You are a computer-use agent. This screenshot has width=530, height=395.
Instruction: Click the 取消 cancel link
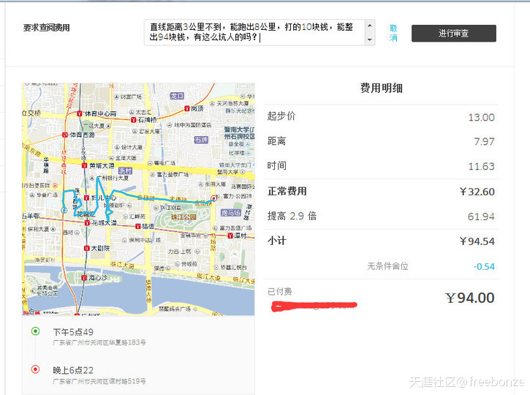pos(393,33)
